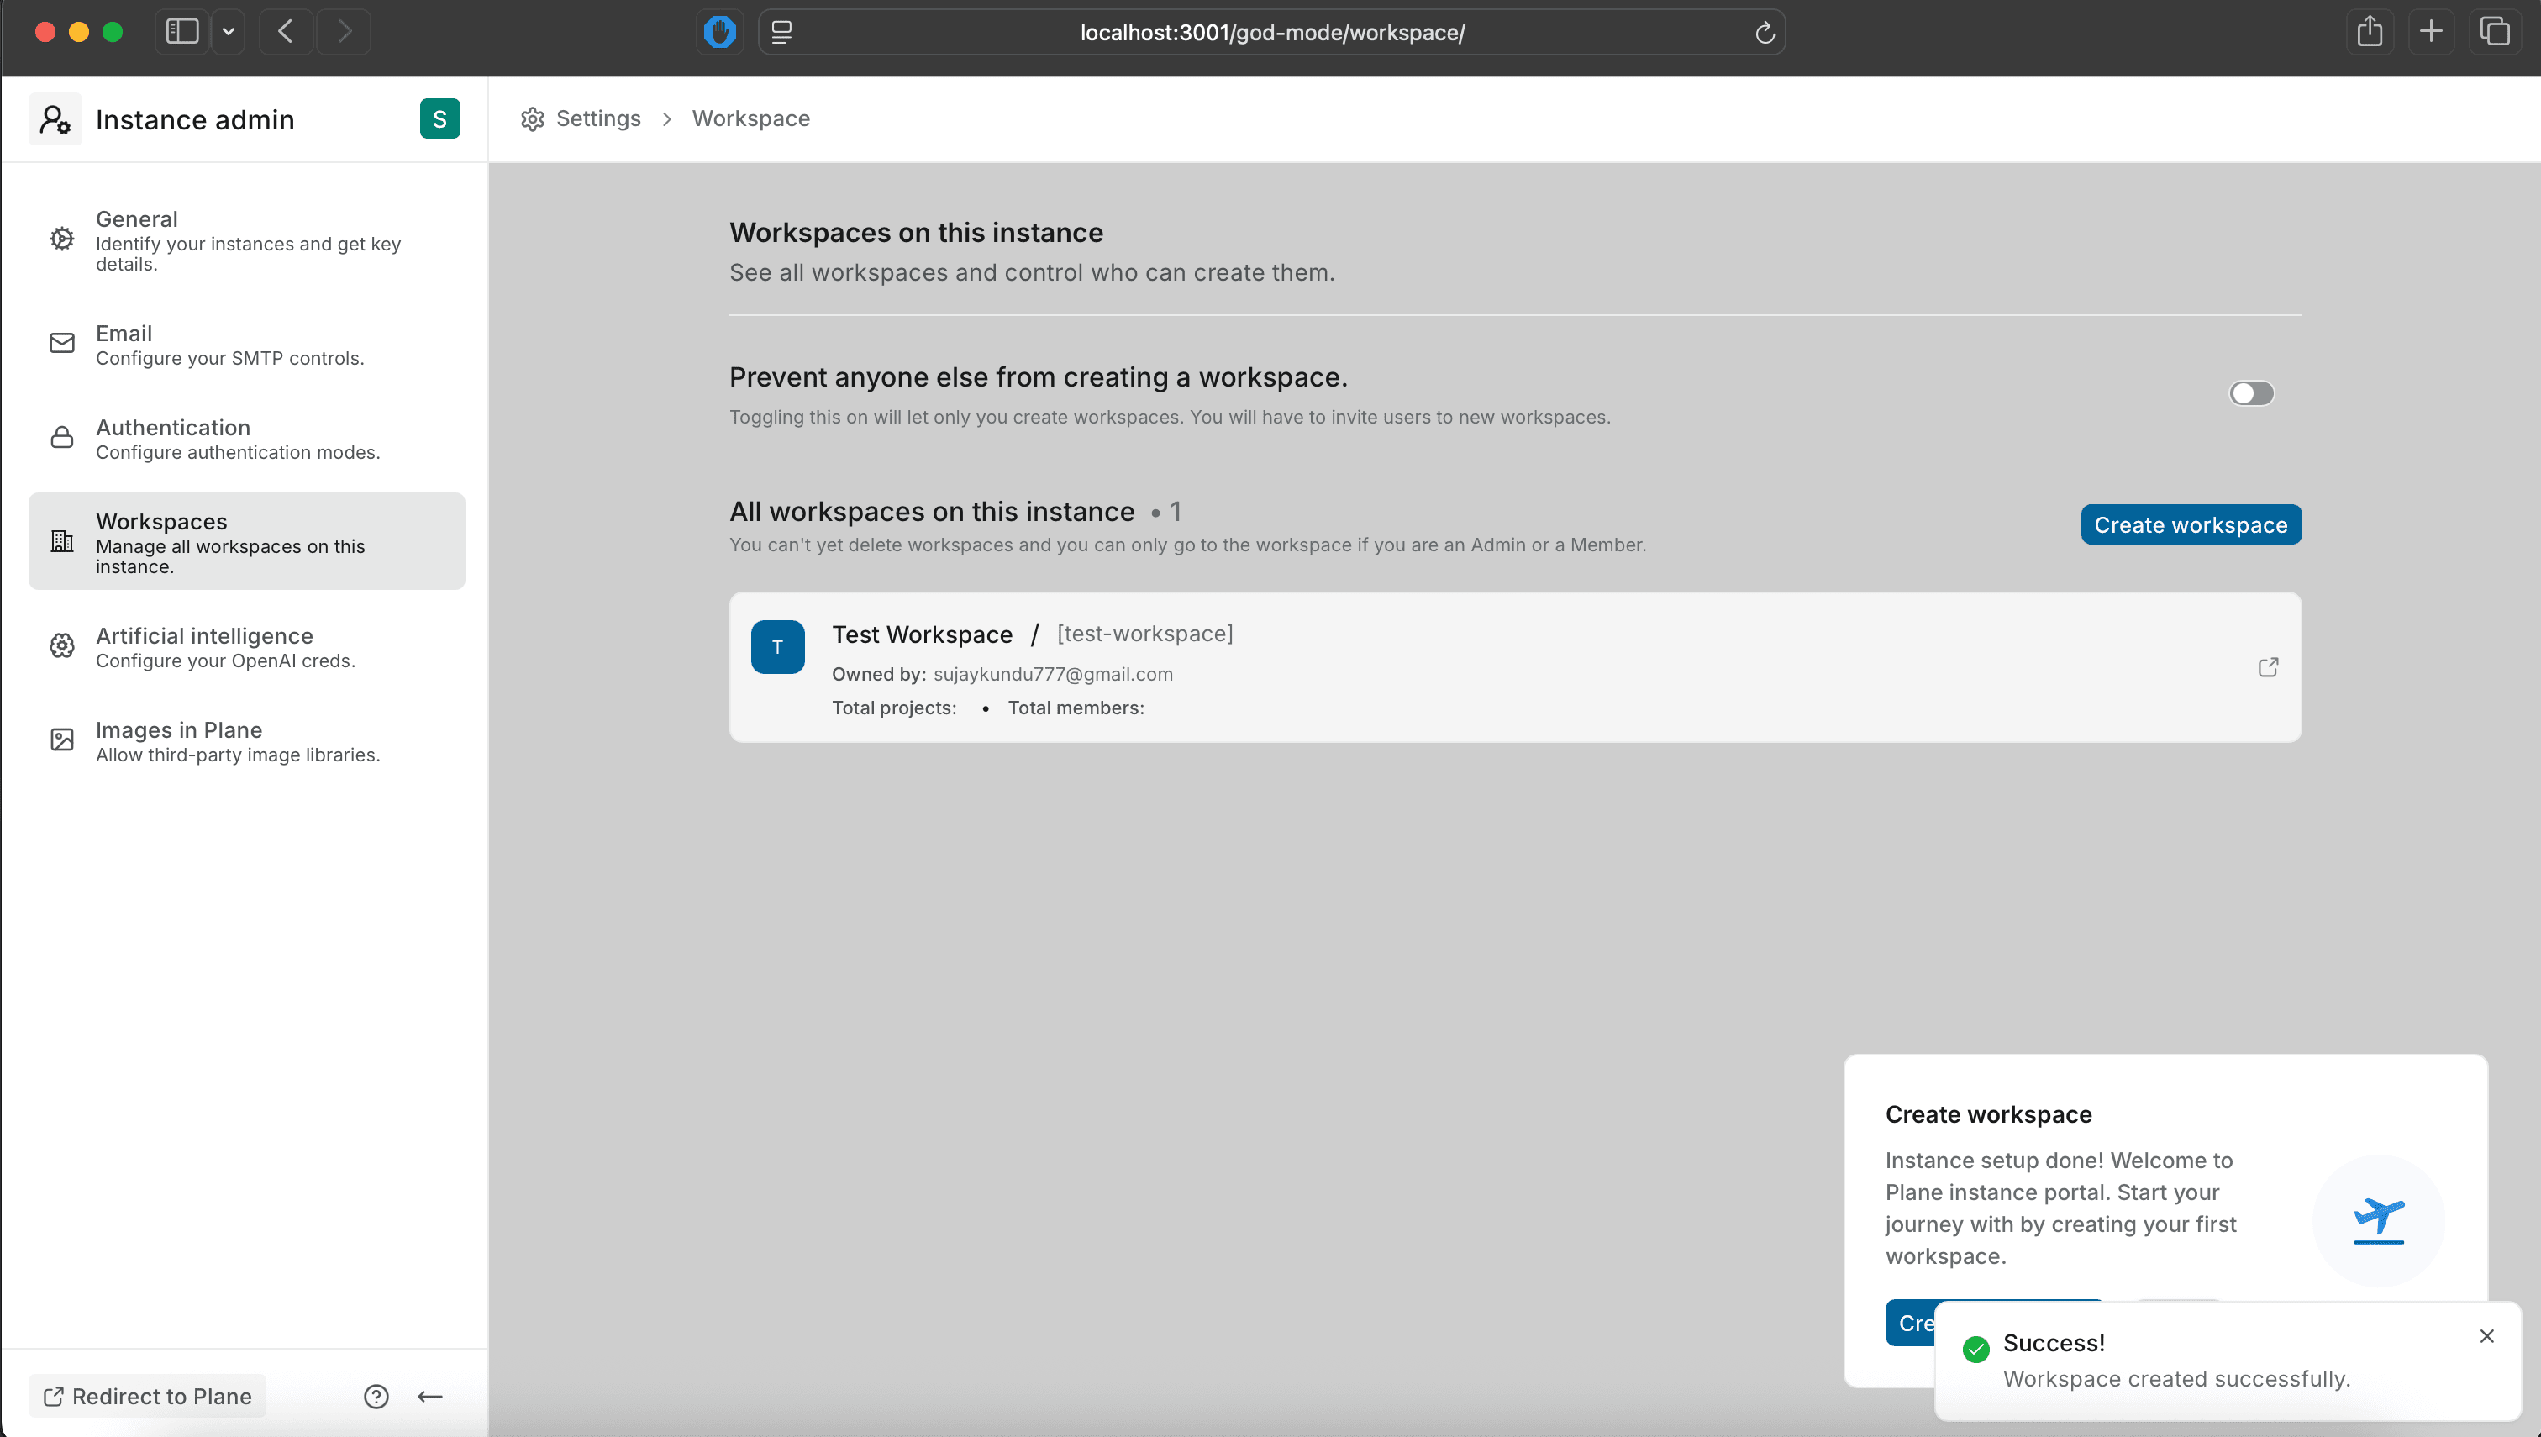Show the Safari tab overview icon

coord(2495,32)
